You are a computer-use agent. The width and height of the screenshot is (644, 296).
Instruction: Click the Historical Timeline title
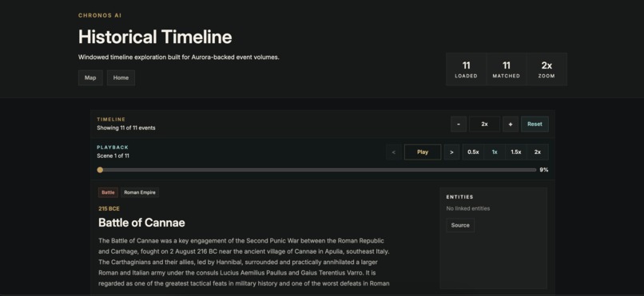[x=155, y=37]
